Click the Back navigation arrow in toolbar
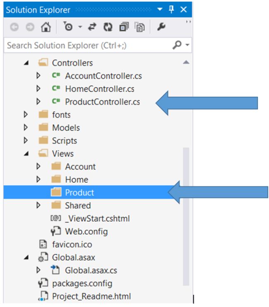 [x=14, y=27]
